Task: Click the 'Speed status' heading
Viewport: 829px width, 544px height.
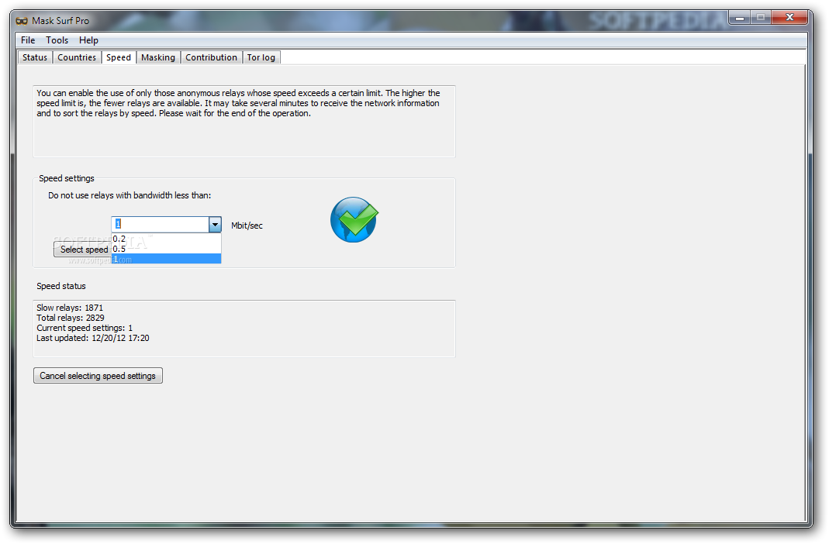Action: coord(60,286)
